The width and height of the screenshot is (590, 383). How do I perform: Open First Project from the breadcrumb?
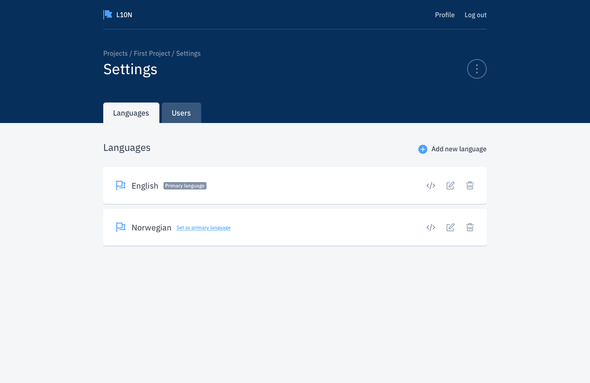[152, 53]
